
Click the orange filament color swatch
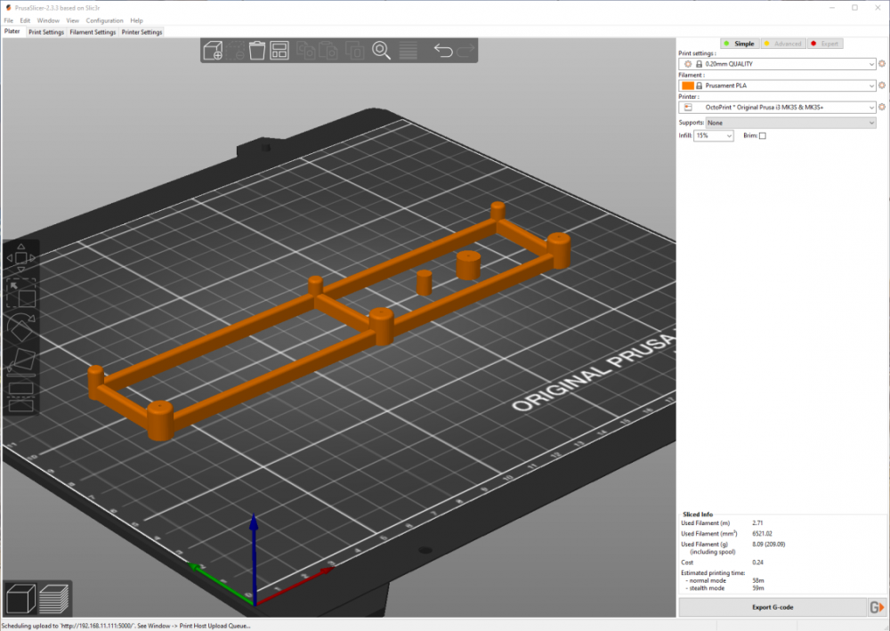(687, 85)
